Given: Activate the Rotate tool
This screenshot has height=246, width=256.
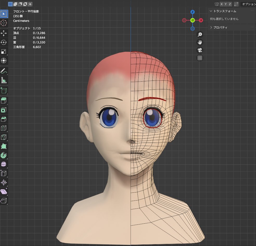Looking at the screenshot, I should 4,42.
